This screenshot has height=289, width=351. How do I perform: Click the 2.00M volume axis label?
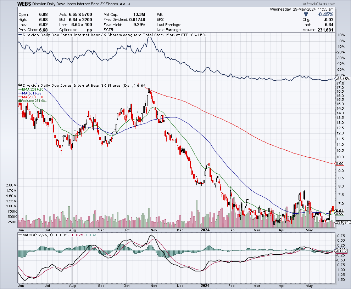click(x=12, y=185)
